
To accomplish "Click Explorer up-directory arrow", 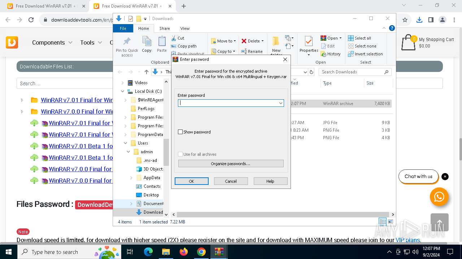I will (x=146, y=72).
